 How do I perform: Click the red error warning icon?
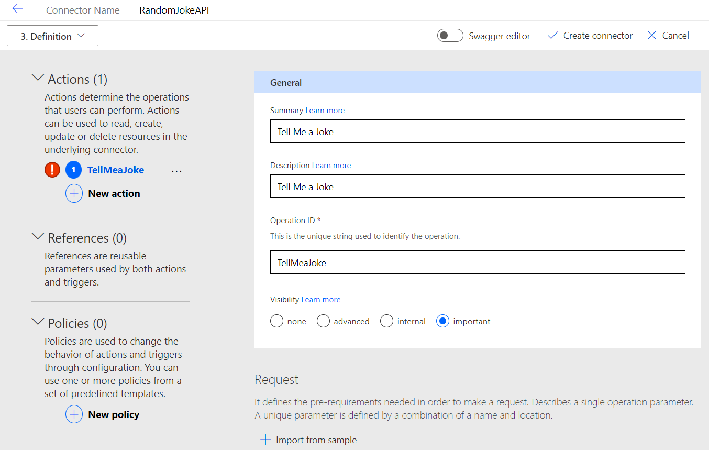click(x=52, y=170)
